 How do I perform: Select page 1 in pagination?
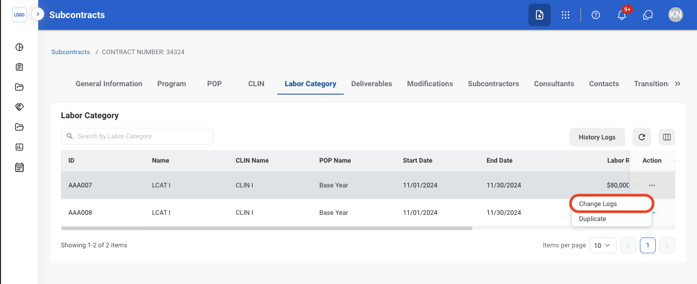(648, 245)
